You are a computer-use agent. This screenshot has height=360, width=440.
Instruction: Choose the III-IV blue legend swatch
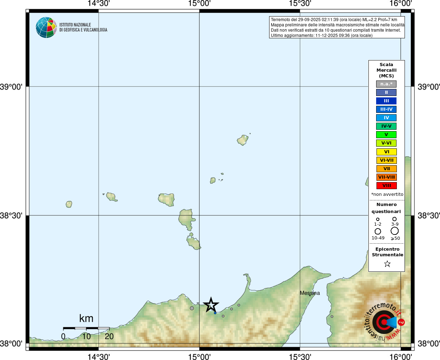(x=386, y=109)
